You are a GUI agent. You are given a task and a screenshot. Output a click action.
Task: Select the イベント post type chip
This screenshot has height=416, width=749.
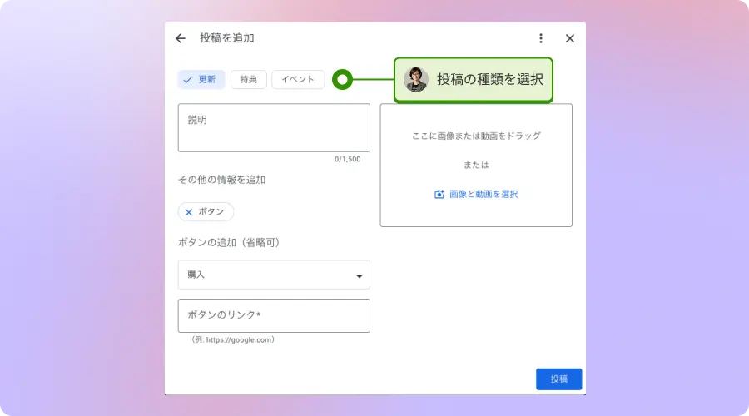pyautogui.click(x=298, y=79)
